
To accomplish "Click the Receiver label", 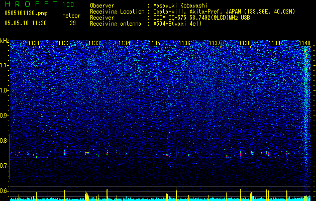I will [x=102, y=18].
